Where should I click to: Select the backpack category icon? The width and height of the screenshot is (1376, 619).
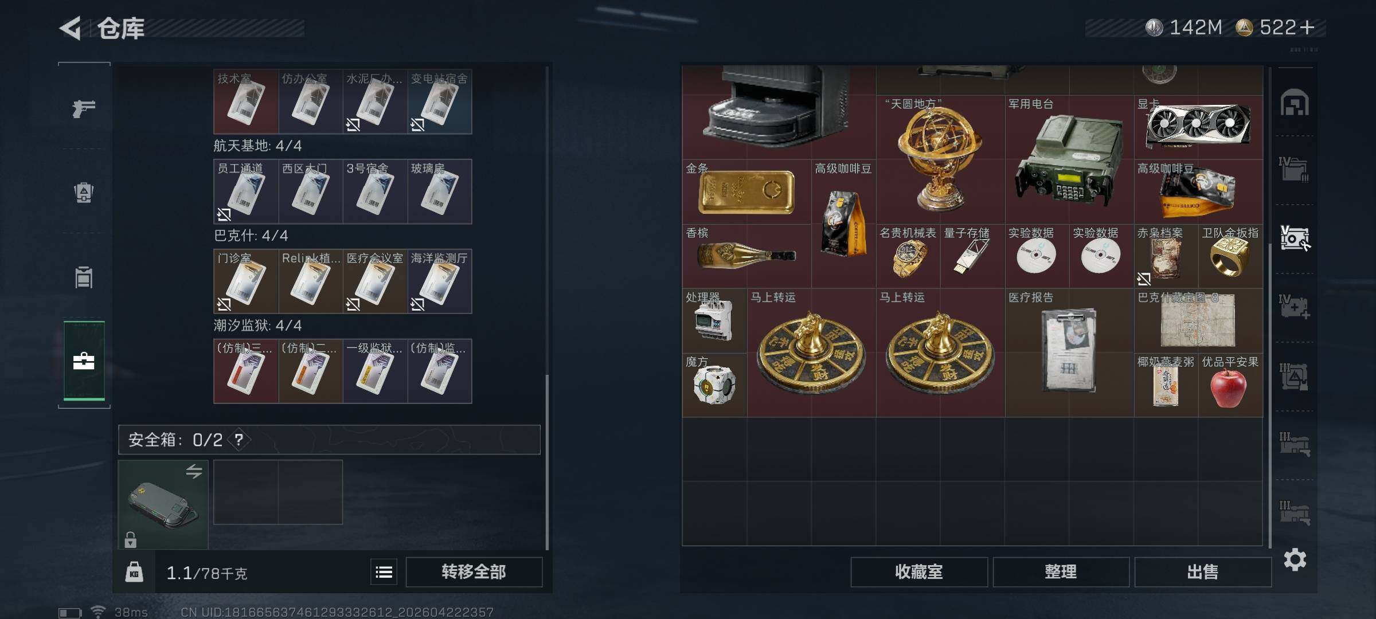tap(84, 192)
